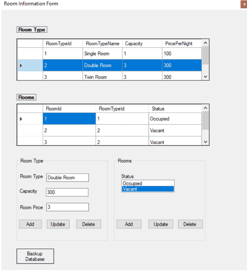Click Delete button in Rooms group
Viewport: 247px width, 271px height.
tap(190, 224)
